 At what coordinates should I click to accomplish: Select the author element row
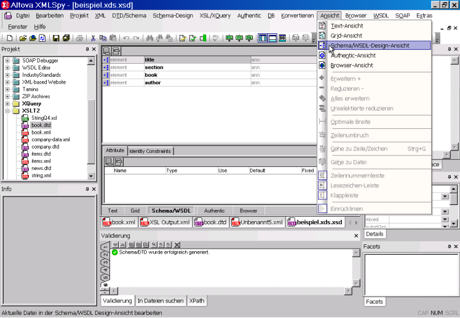click(210, 83)
